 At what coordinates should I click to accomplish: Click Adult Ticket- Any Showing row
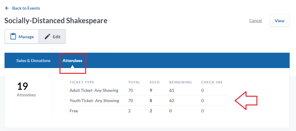(x=146, y=90)
